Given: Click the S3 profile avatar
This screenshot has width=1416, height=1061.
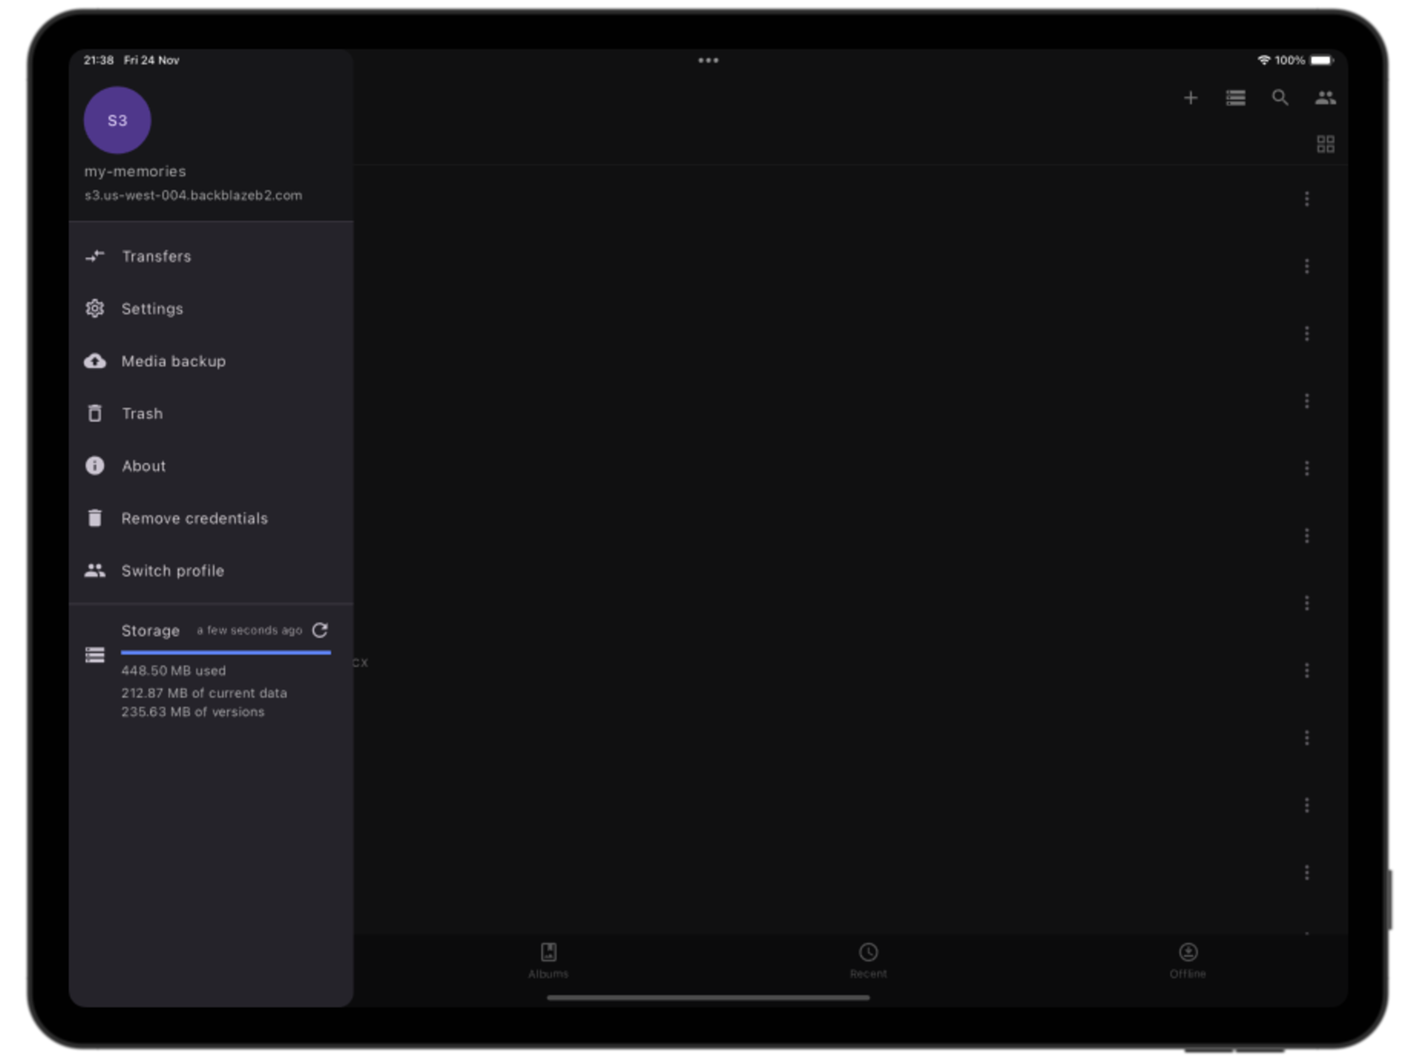Looking at the screenshot, I should tap(117, 120).
